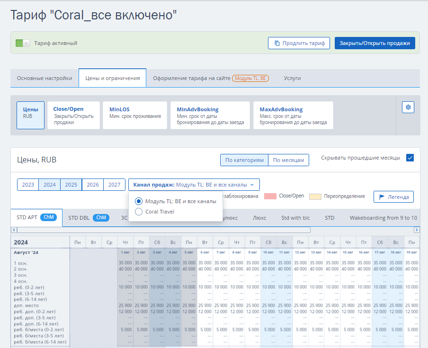This screenshot has width=428, height=348.
Task: Click the ChM badge on STD DBL tab
Action: point(101,218)
